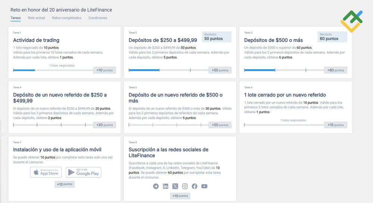This screenshot has height=203, width=373.
Task: Click title Instalación y uso de la aplicación móvil
Action: [57, 150]
